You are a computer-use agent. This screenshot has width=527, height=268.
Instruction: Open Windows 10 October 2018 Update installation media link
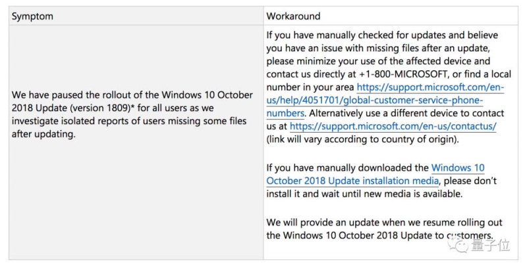point(375,174)
